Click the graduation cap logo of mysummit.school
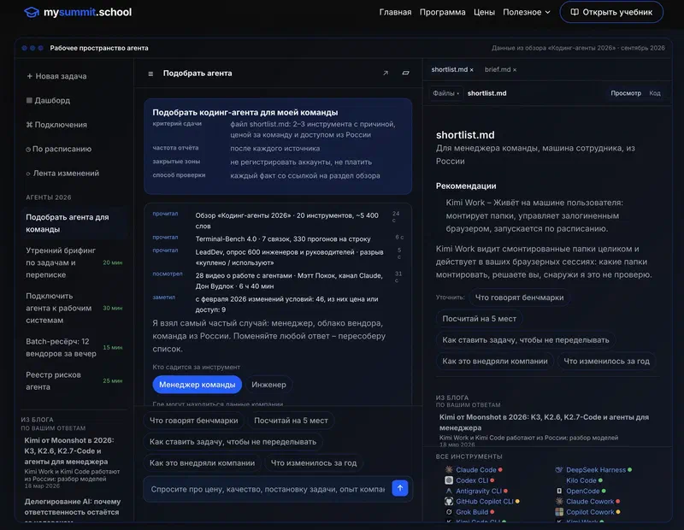Image resolution: width=684 pixels, height=530 pixels. 32,12
